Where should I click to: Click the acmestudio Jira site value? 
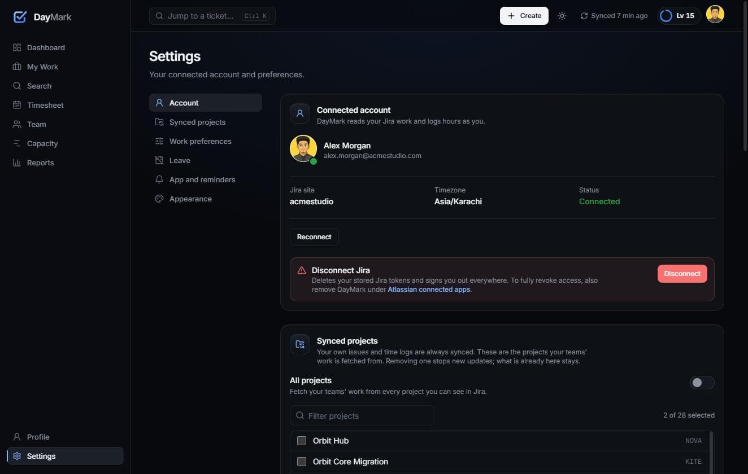(311, 201)
